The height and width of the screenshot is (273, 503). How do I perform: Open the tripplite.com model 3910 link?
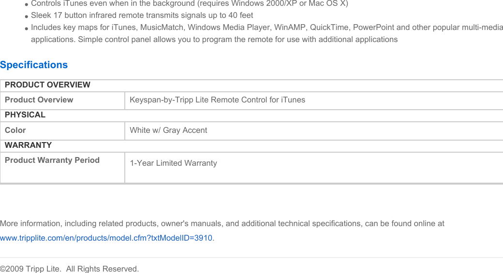[x=106, y=238]
